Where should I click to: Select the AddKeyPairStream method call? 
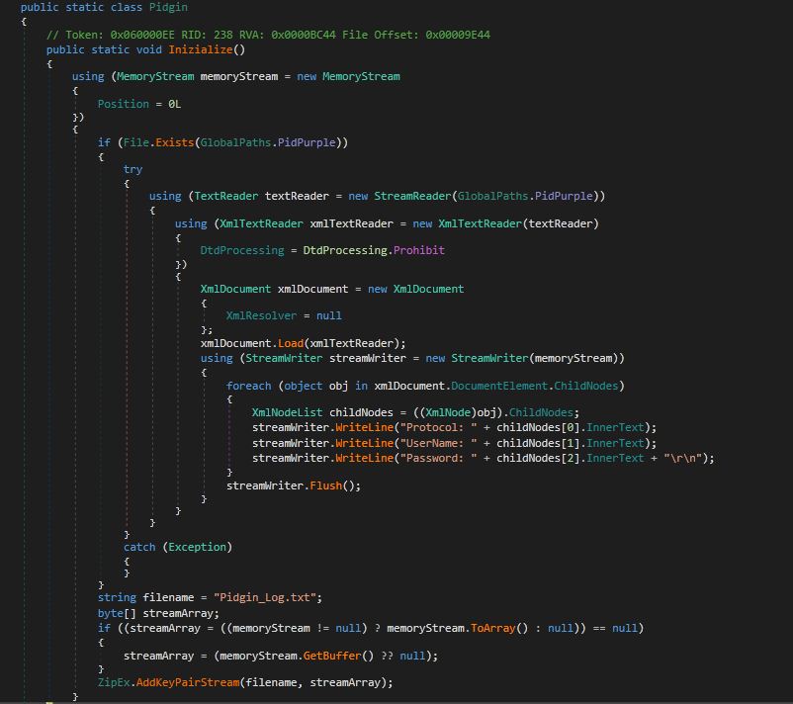pos(188,683)
